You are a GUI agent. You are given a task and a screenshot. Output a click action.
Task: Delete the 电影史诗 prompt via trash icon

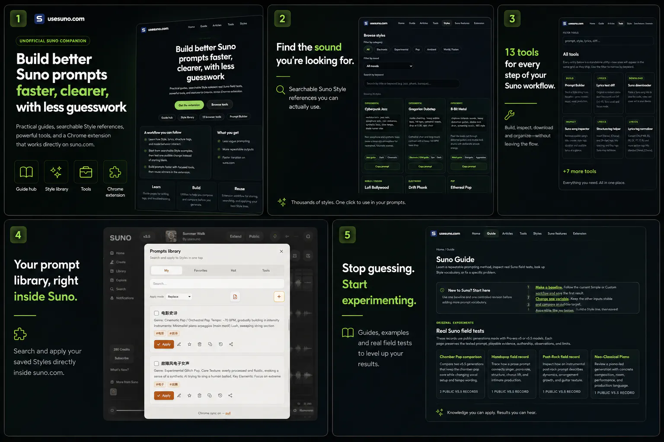(x=200, y=344)
